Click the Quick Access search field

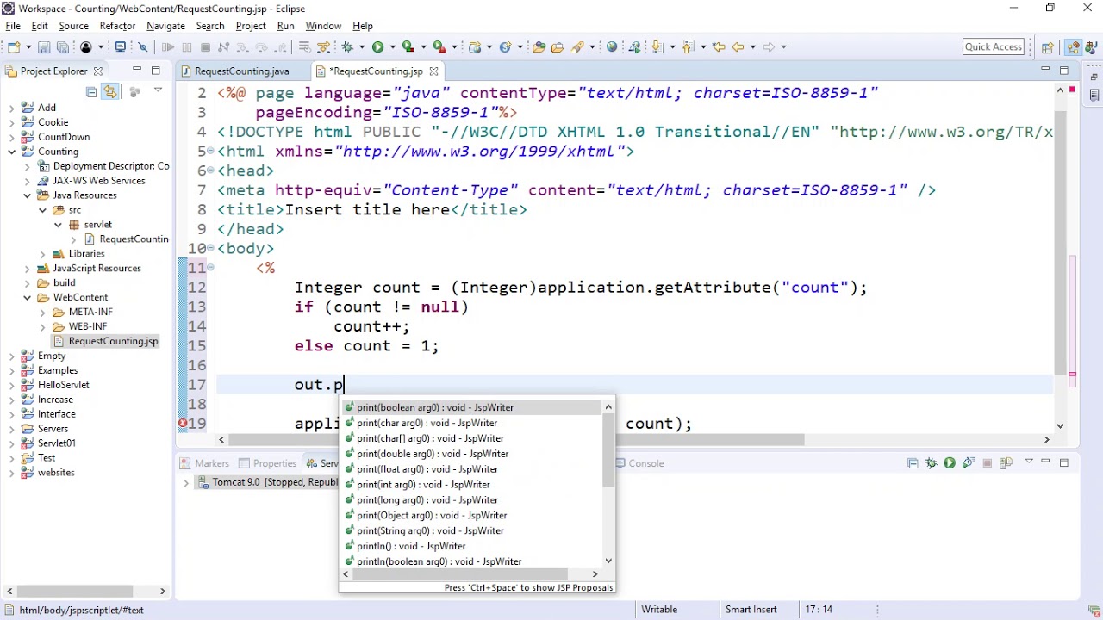(x=994, y=47)
